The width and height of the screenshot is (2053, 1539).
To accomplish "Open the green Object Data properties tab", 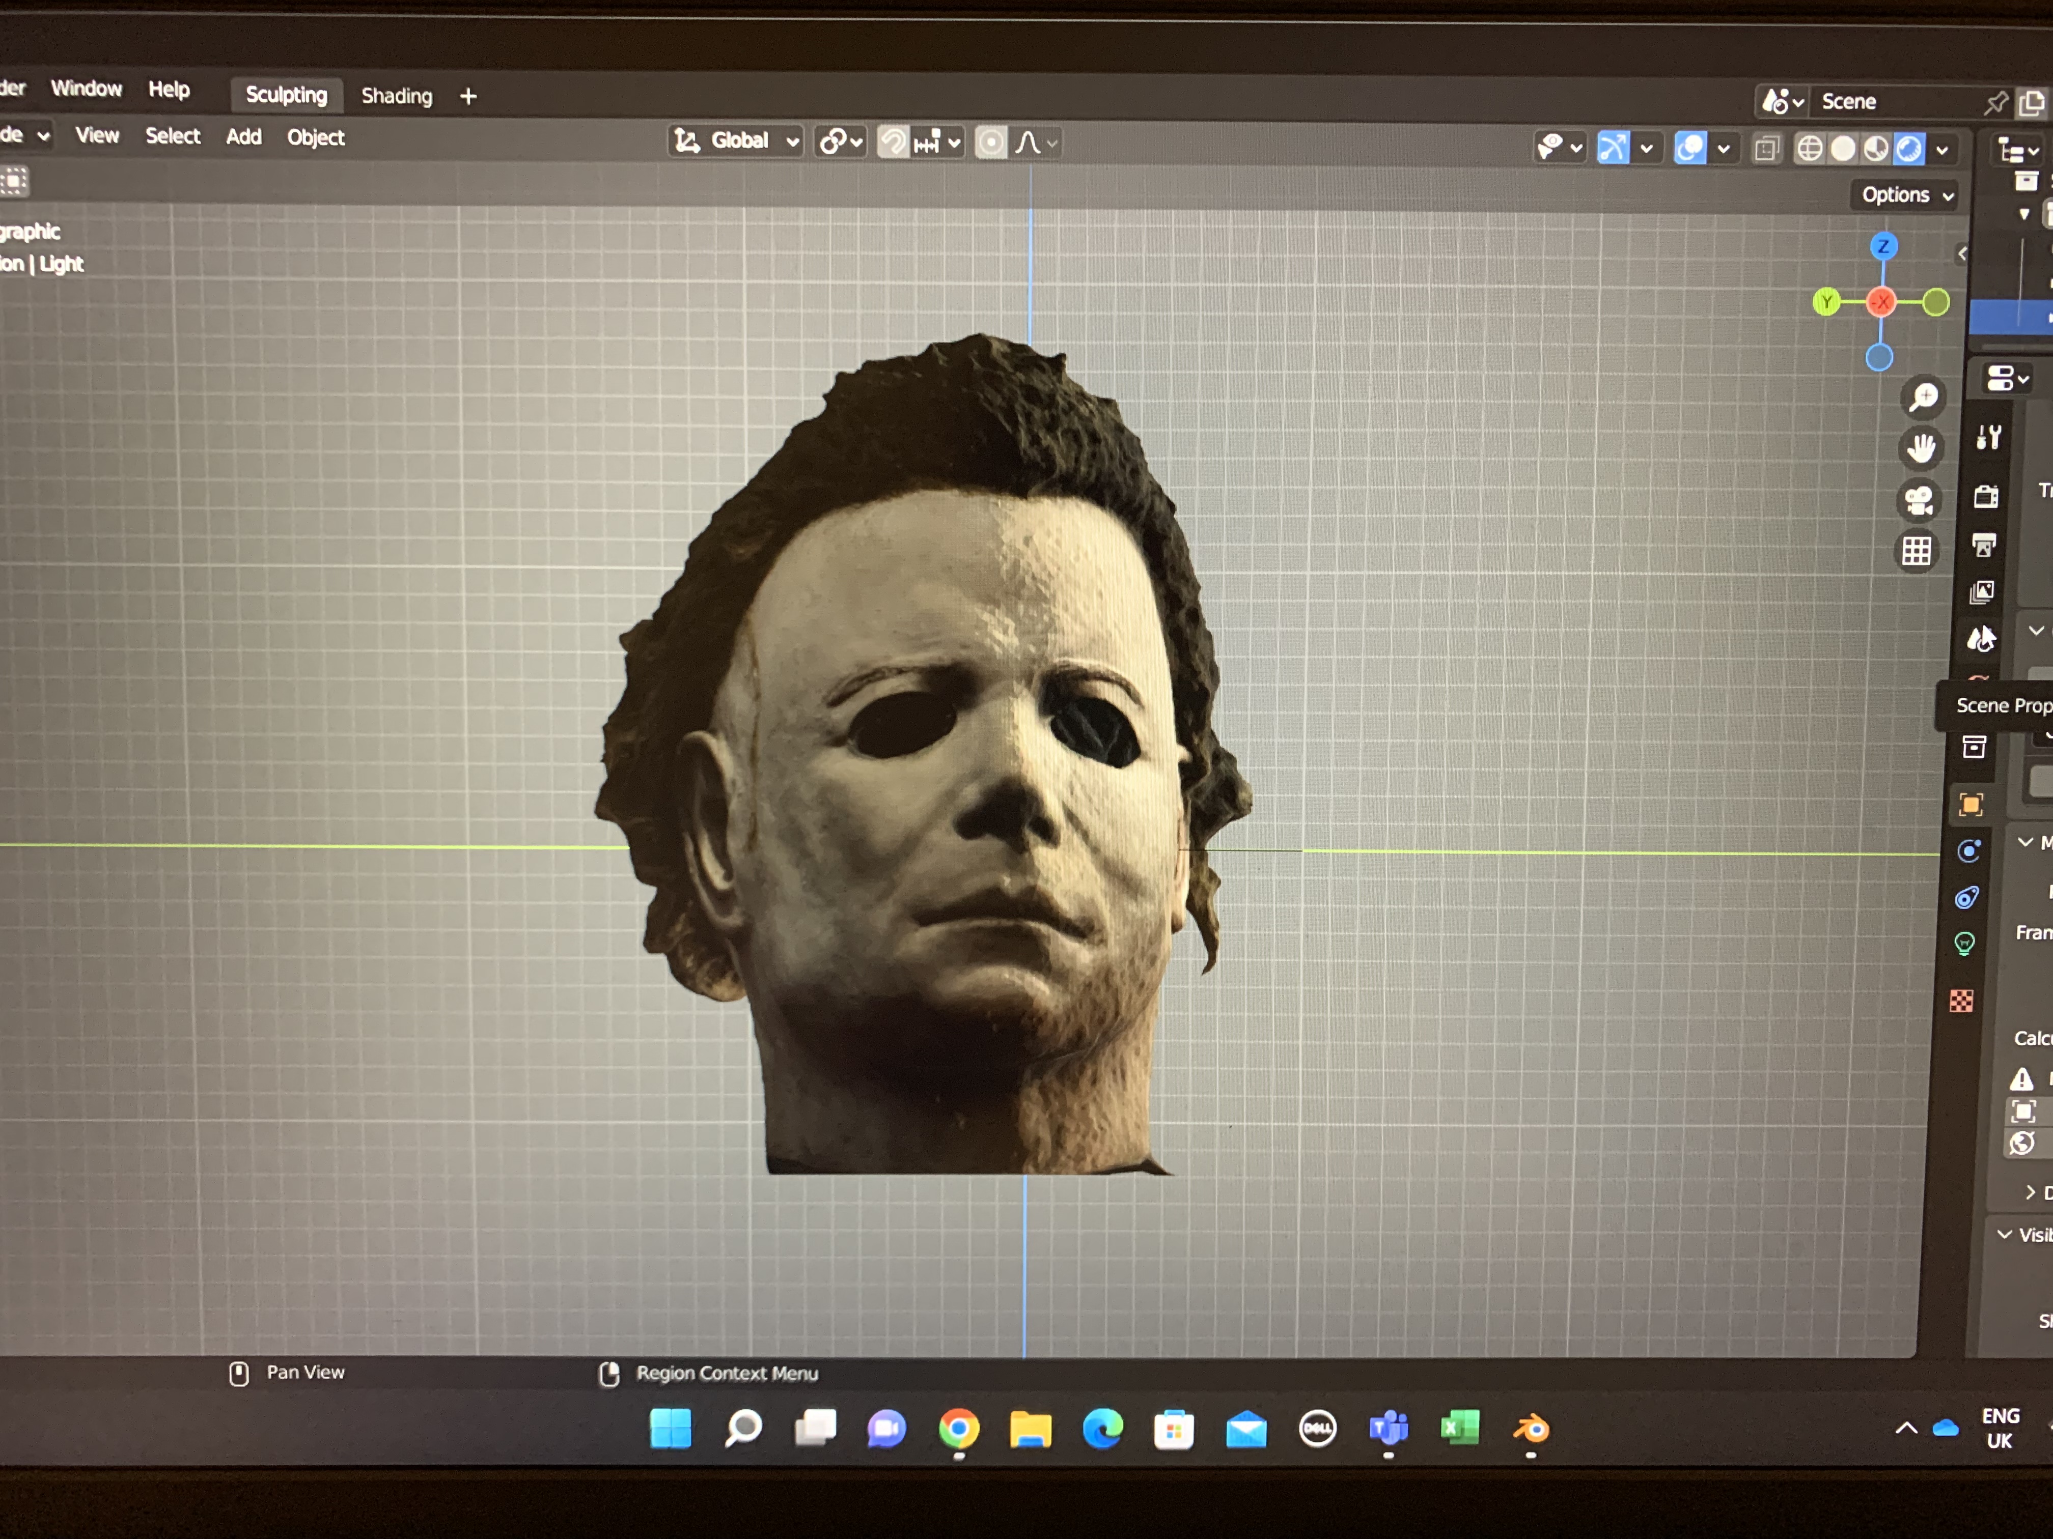I will (1965, 945).
